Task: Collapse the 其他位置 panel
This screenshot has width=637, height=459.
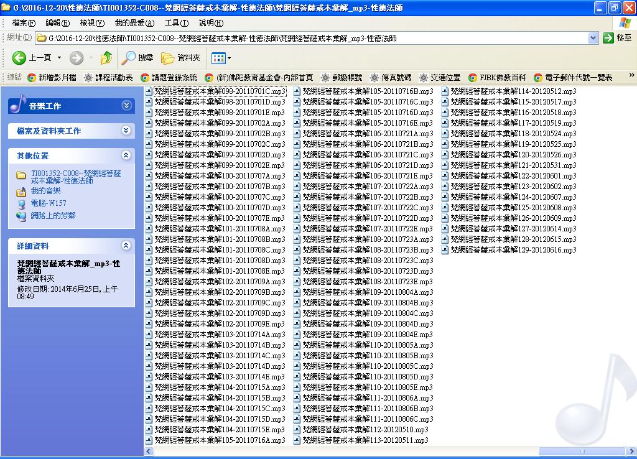Action: pos(127,155)
